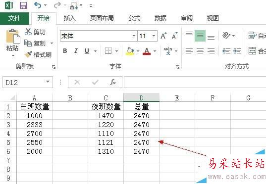Screen dimensions: 266x184
Task: Click the wén phonetic guide icon
Action: coord(168,51)
